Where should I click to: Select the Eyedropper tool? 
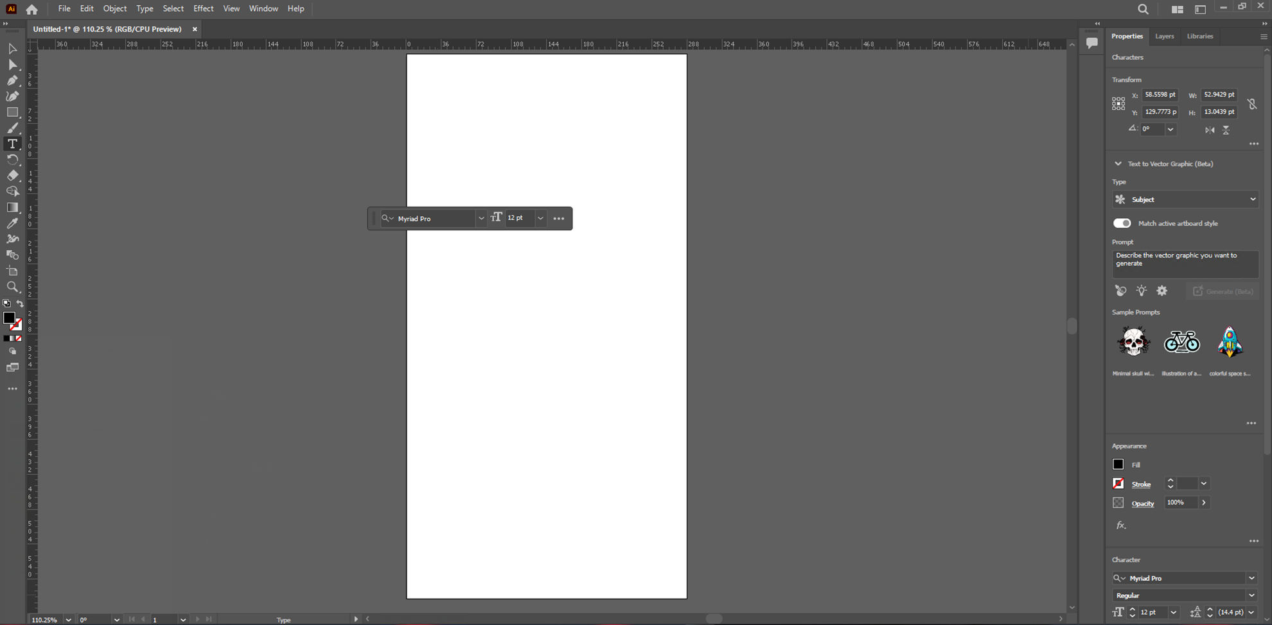(x=12, y=223)
